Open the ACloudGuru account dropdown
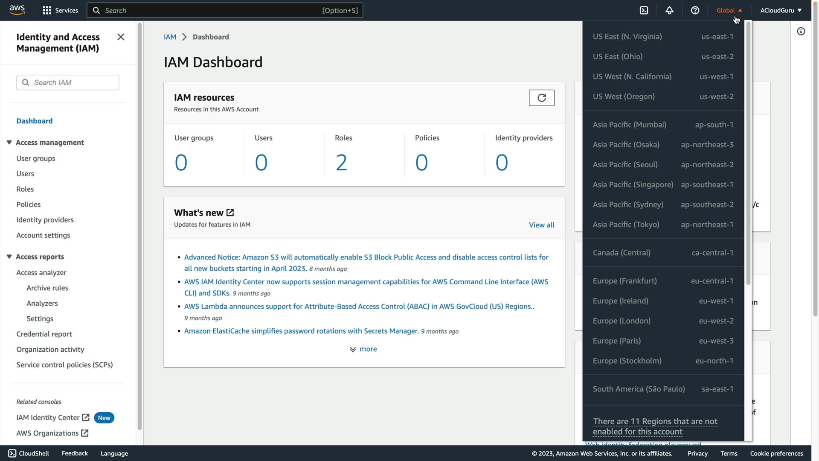This screenshot has height=461, width=819. point(781,10)
